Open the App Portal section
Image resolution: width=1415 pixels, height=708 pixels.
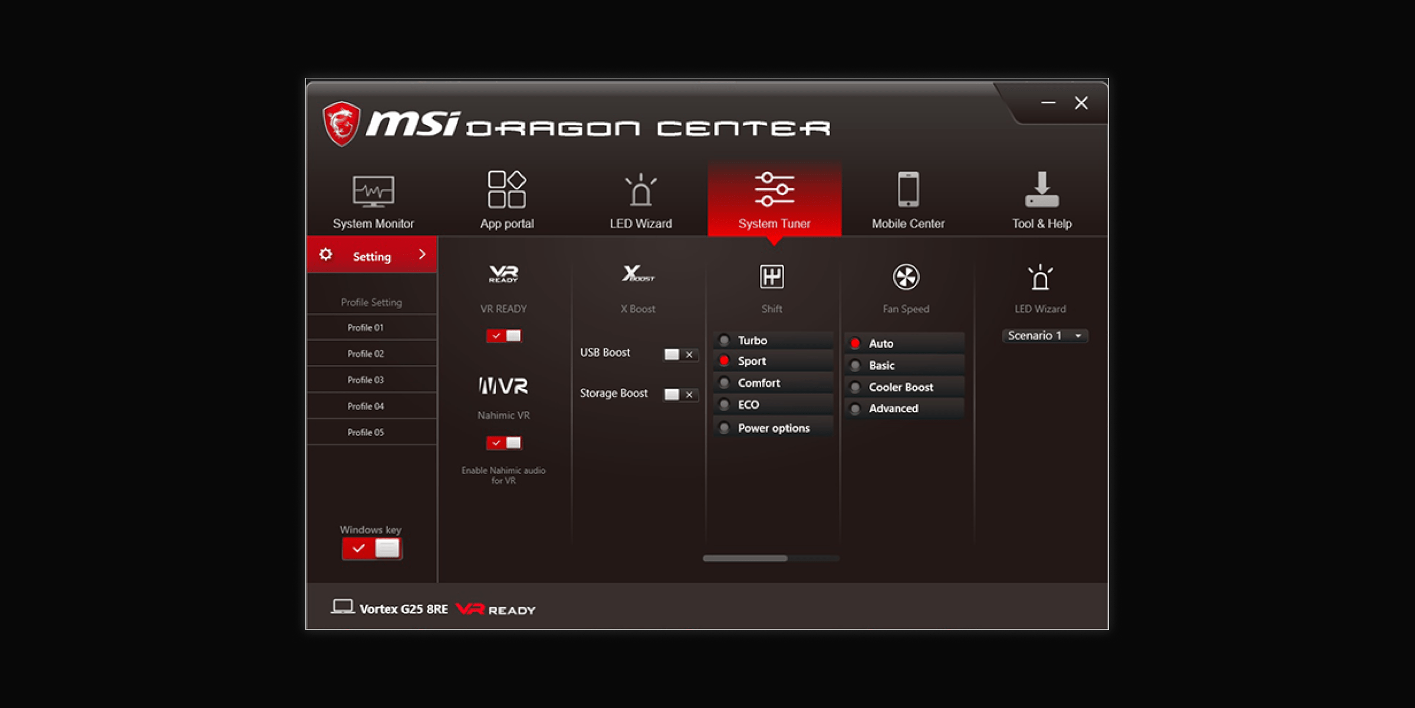coord(506,197)
